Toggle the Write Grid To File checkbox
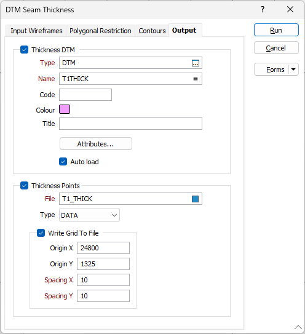 coord(41,233)
